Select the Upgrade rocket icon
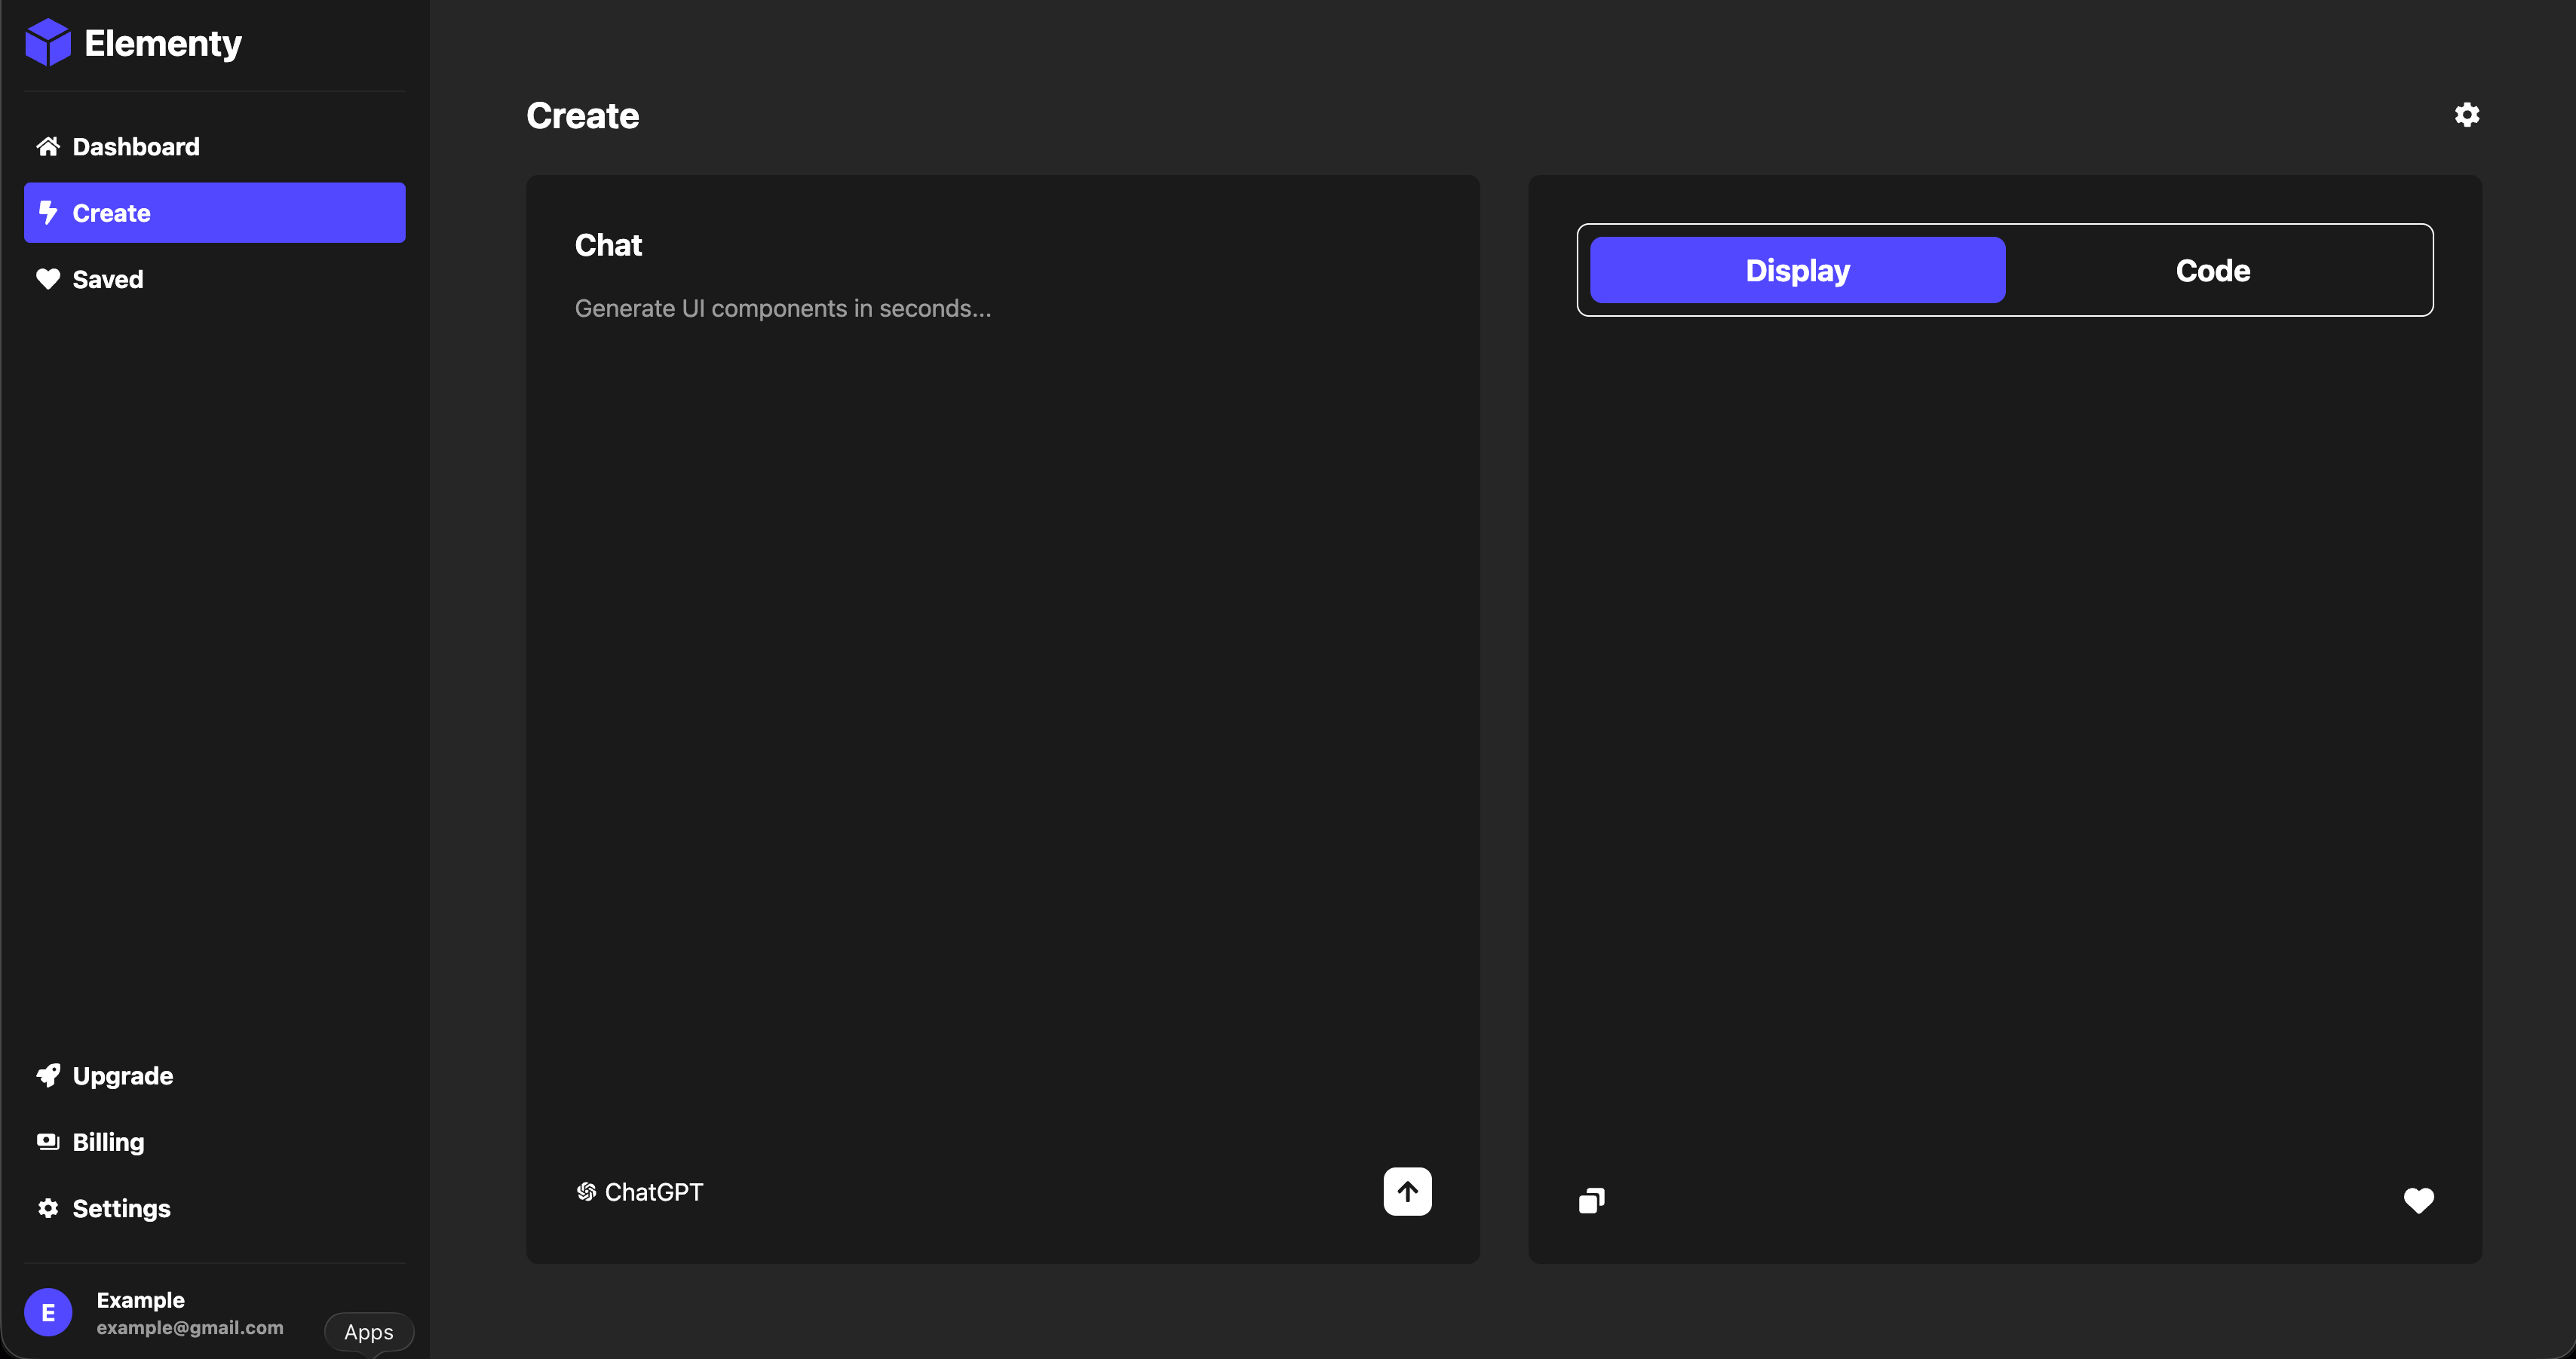 click(x=48, y=1075)
